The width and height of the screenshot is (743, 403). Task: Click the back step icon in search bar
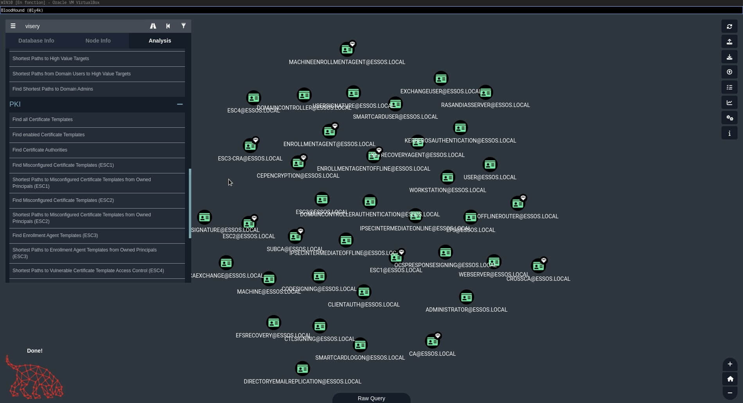coord(168,26)
